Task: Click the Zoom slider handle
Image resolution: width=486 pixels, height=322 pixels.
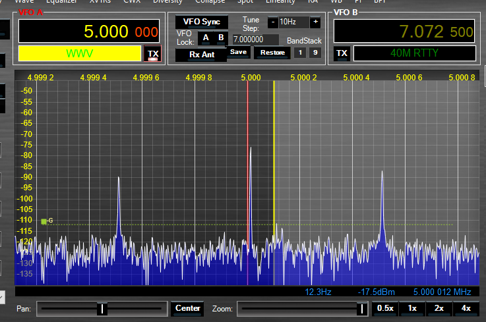Action: click(361, 309)
